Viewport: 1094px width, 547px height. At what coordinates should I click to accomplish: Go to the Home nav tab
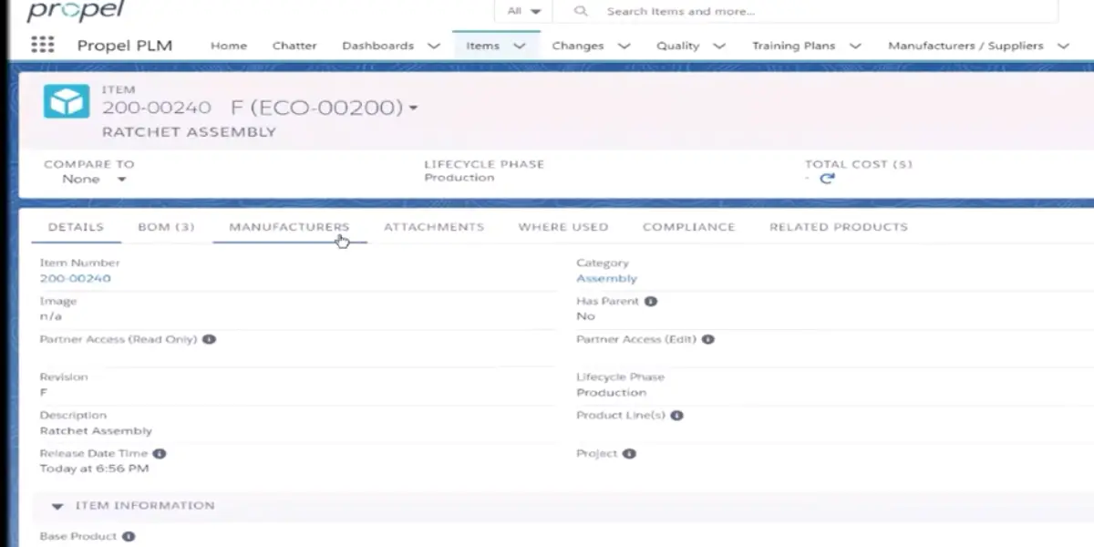[x=229, y=46]
